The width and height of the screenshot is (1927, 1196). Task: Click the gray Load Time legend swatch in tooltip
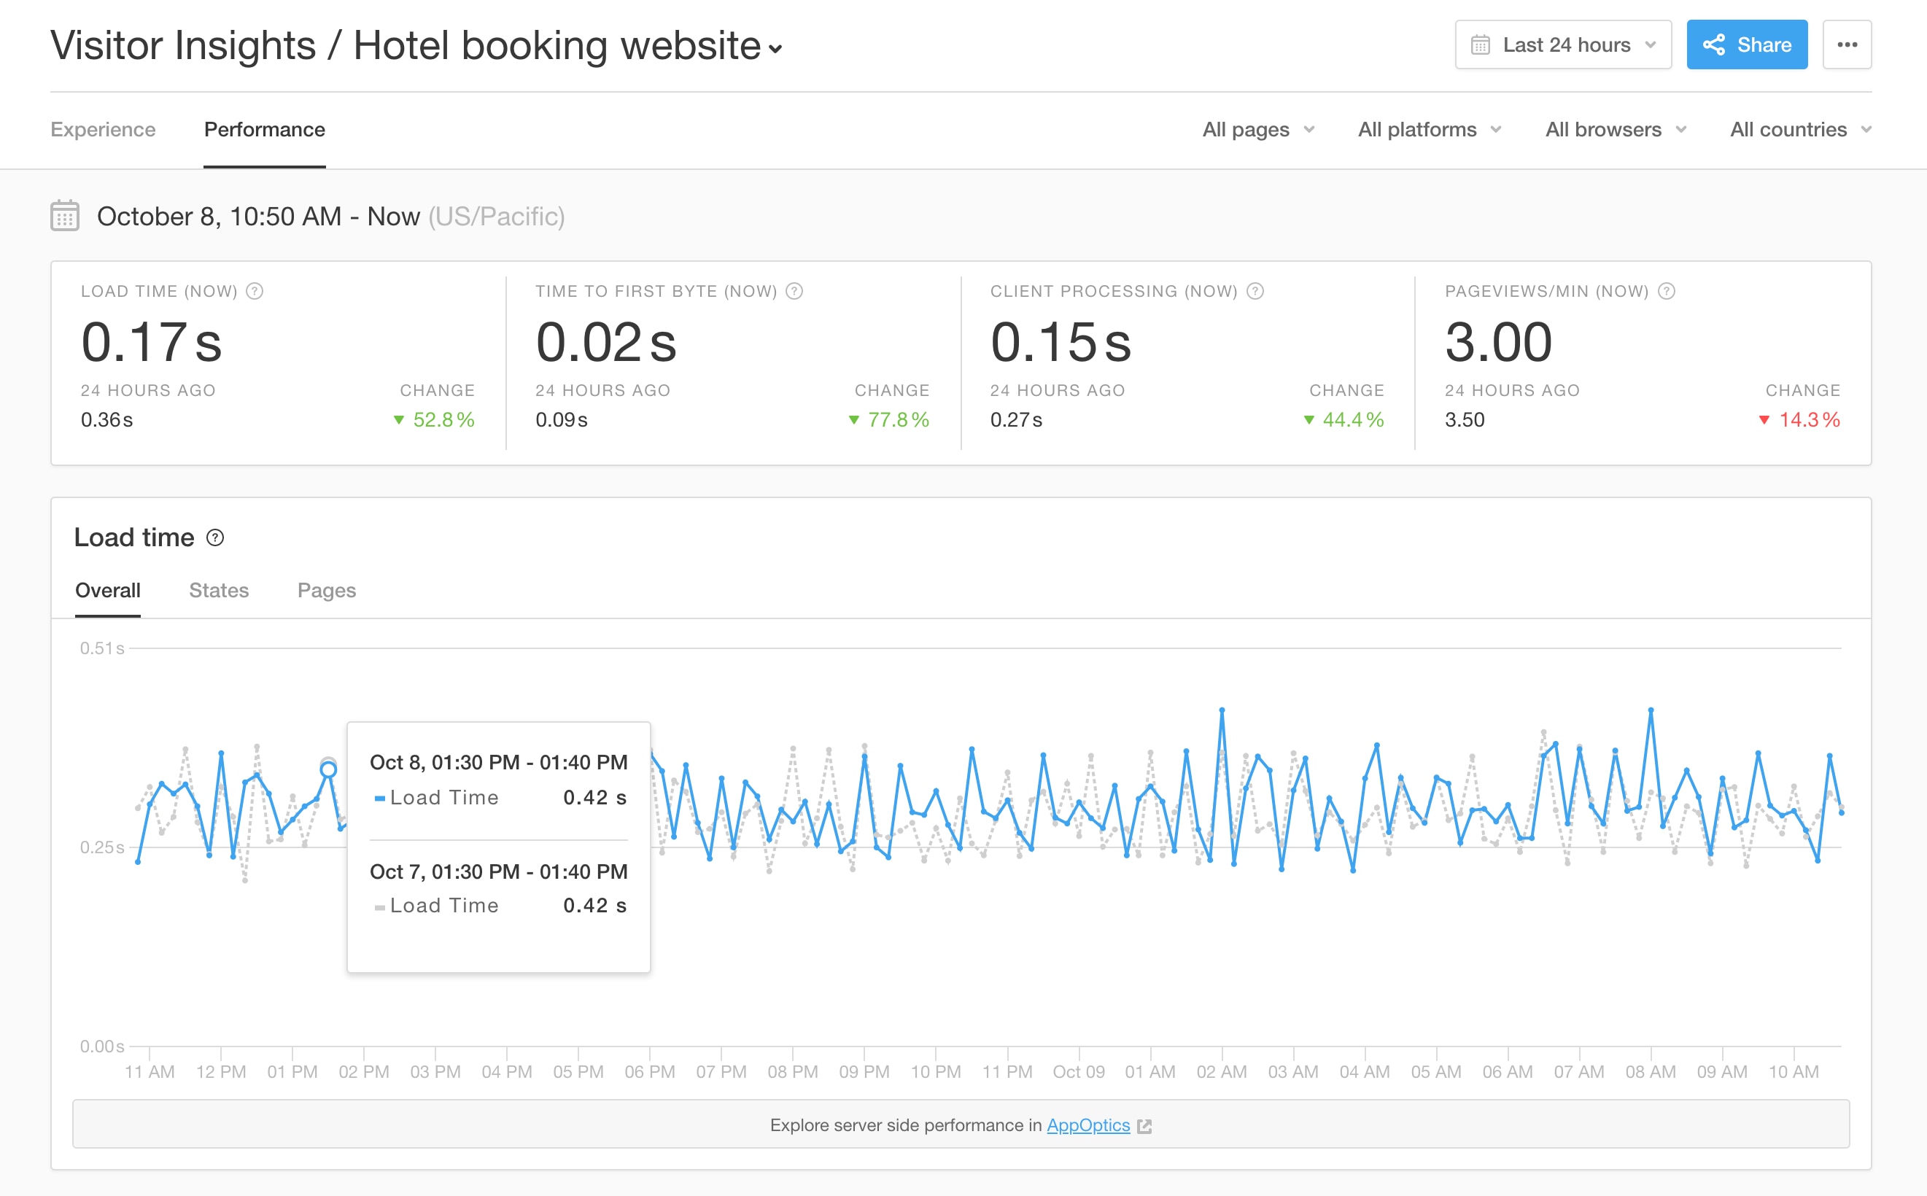(x=380, y=907)
